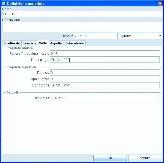The width and height of the screenshot is (164, 163).
Task: Click the Proprietà superficie group label
Action: point(22,67)
